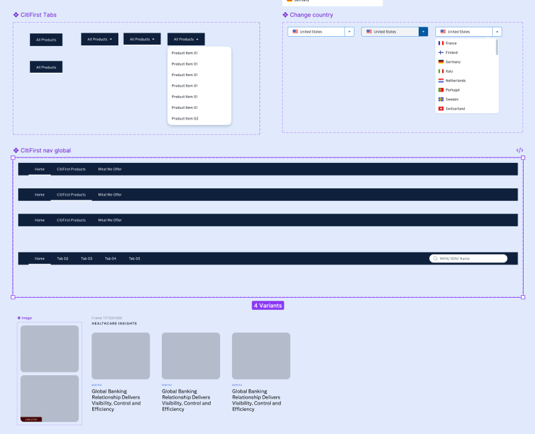Click the CitiFirst nav global frame title
Image resolution: width=535 pixels, height=434 pixels.
pyautogui.click(x=45, y=150)
